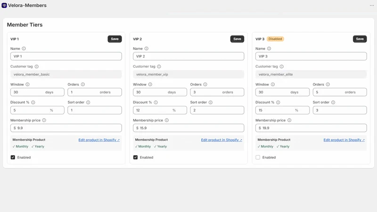The image size is (377, 212).
Task: Click the Monthly checkmark under VIP 1
Action: (20, 147)
